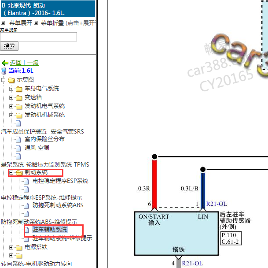This screenshot has height=268, width=268.
Task: Click the R21-OL label at terminal 4
Action: (192, 264)
